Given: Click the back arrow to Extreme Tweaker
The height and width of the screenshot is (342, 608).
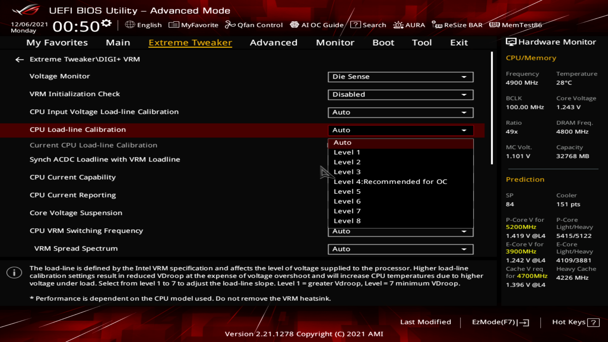Looking at the screenshot, I should (x=20, y=60).
